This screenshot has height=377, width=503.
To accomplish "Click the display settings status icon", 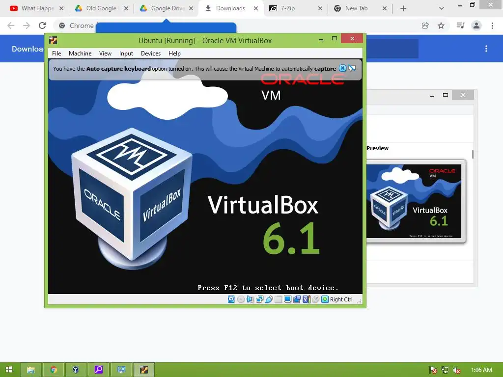I will tap(288, 299).
